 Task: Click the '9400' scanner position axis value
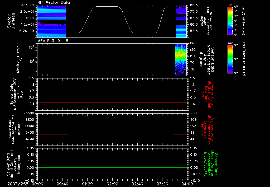[30, 133]
